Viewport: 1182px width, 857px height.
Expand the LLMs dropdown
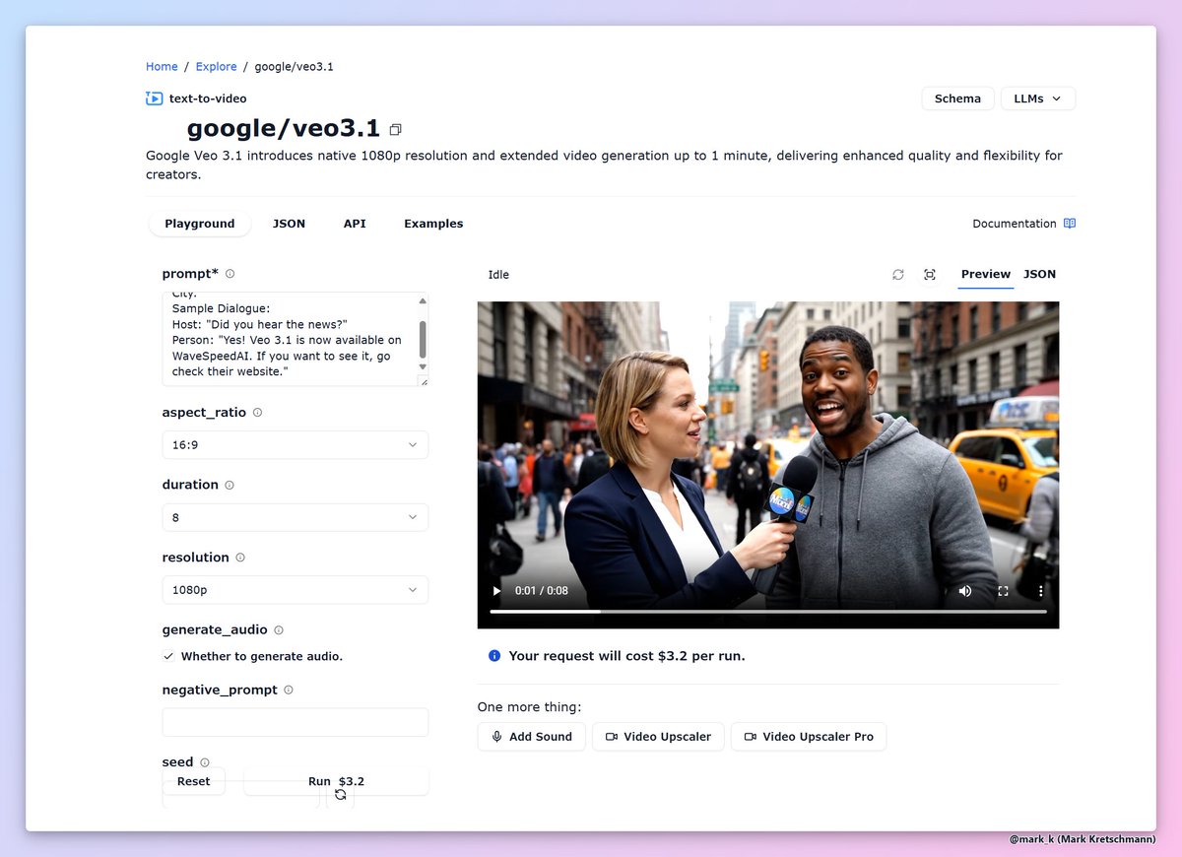tap(1038, 99)
